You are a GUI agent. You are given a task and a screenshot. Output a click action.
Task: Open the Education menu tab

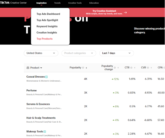[x=94, y=3]
